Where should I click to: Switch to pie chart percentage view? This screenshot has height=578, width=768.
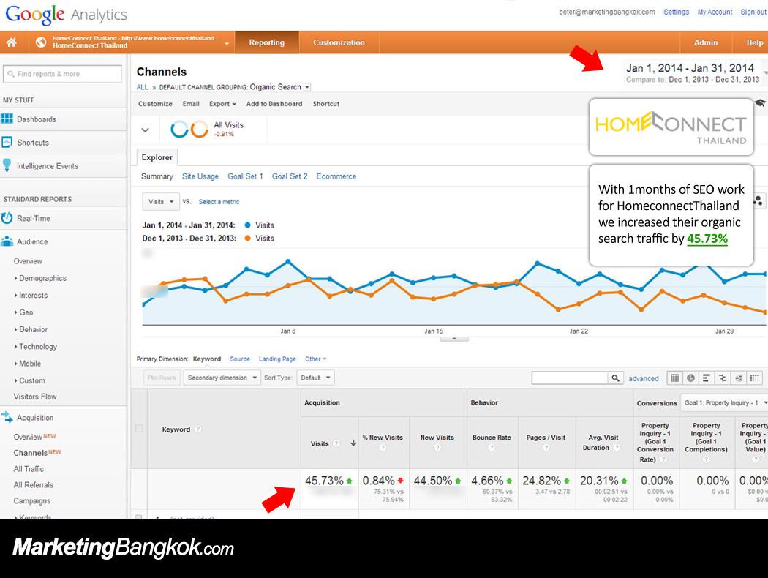(x=690, y=378)
